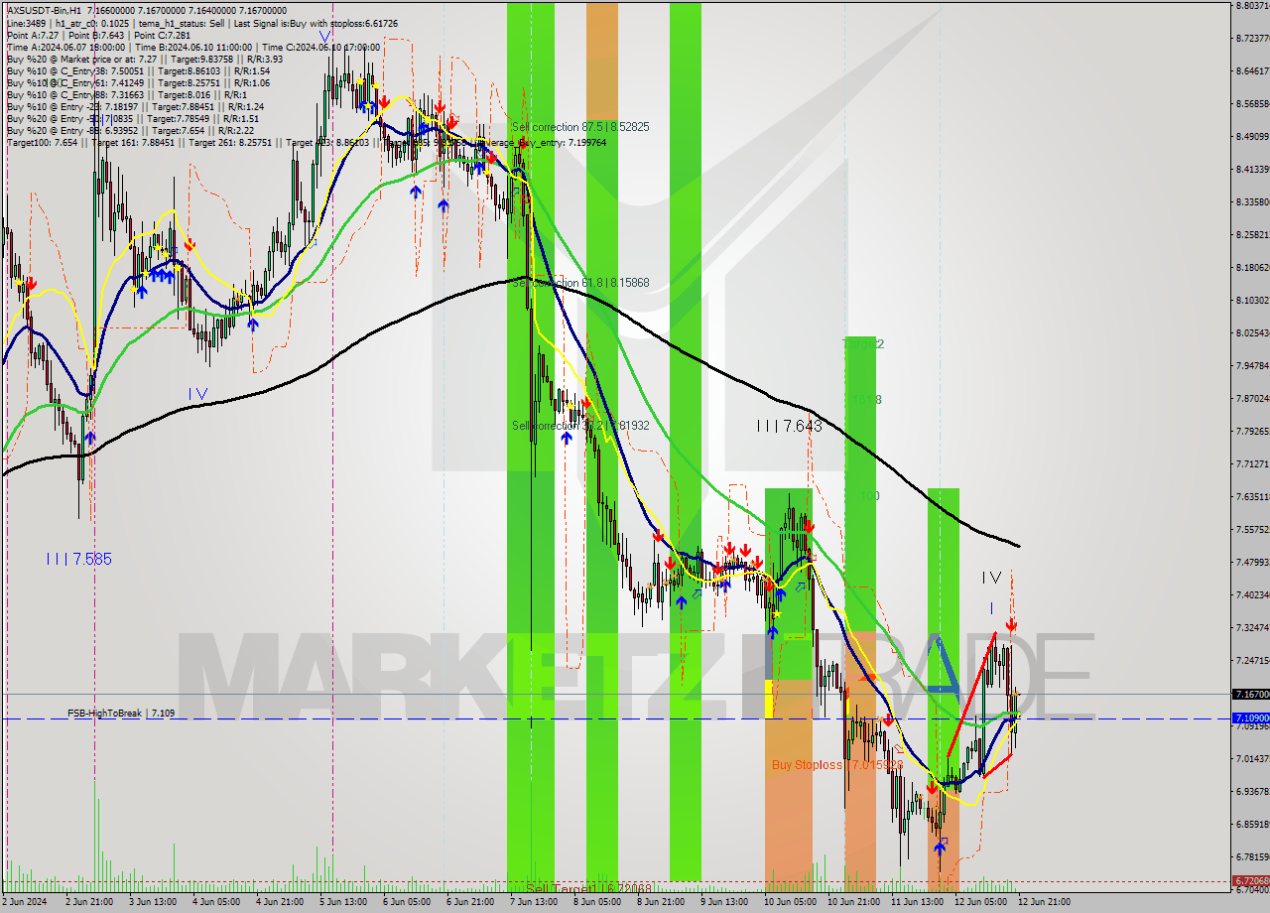
Task: Click the 'Sell correction 87.5 | 8.52825' label
Action: (580, 127)
